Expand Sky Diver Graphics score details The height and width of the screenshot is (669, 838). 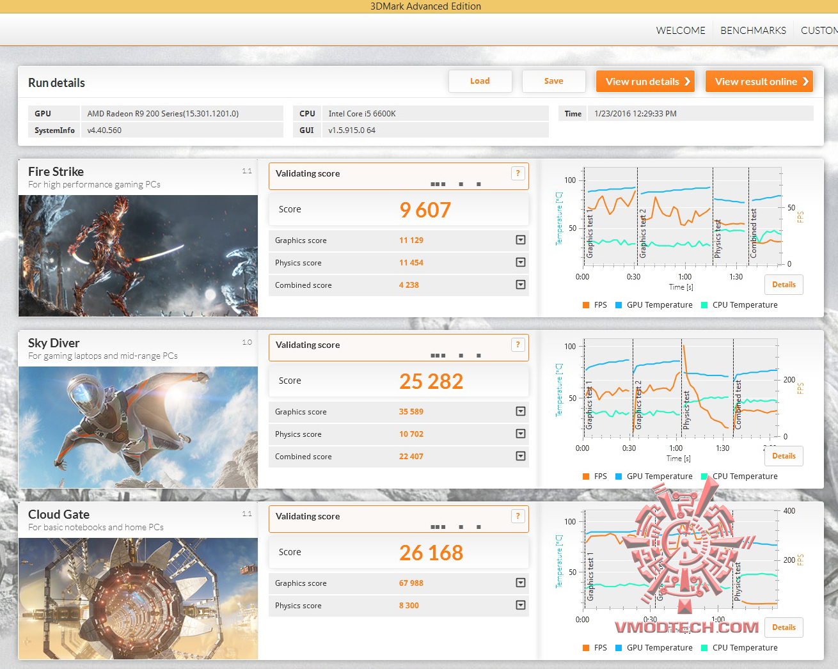point(521,411)
